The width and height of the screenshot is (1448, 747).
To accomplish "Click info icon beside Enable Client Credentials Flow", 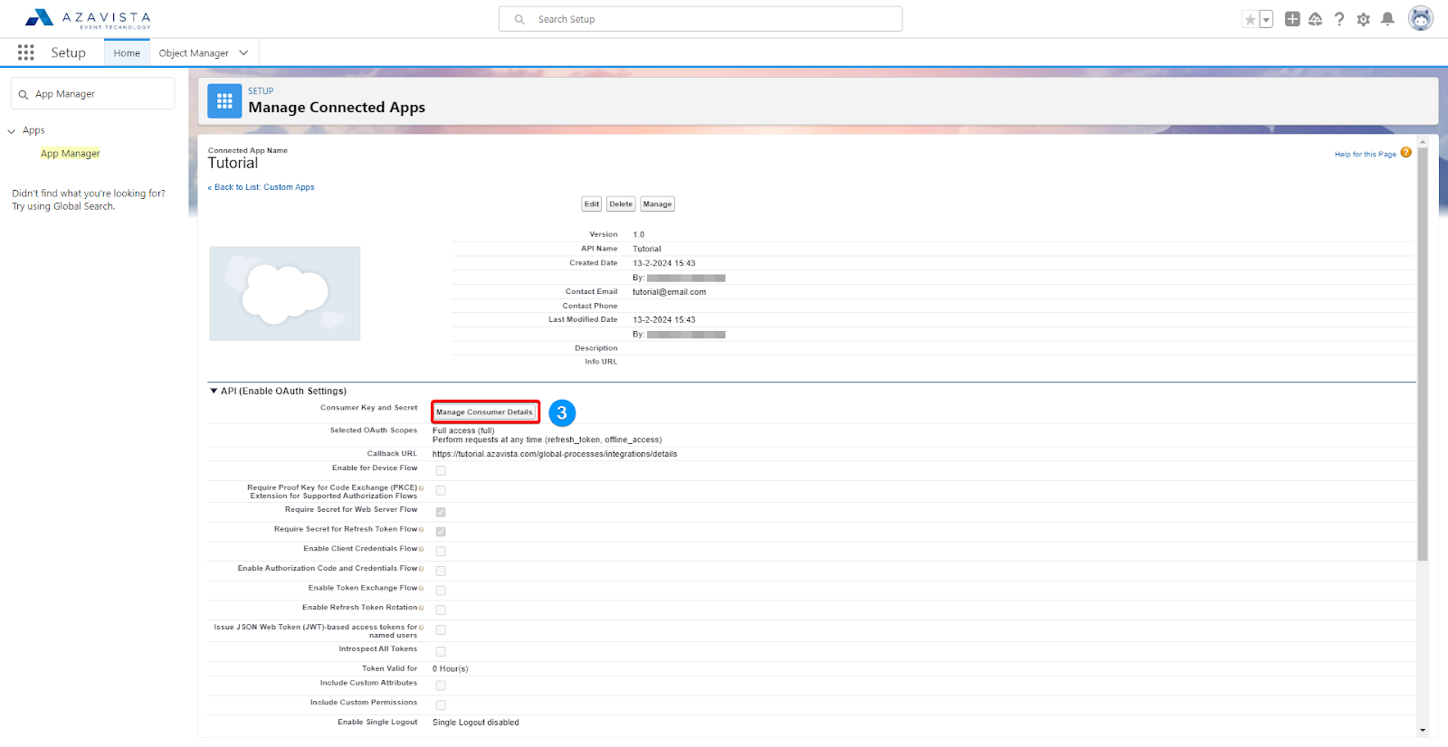I will click(x=421, y=549).
